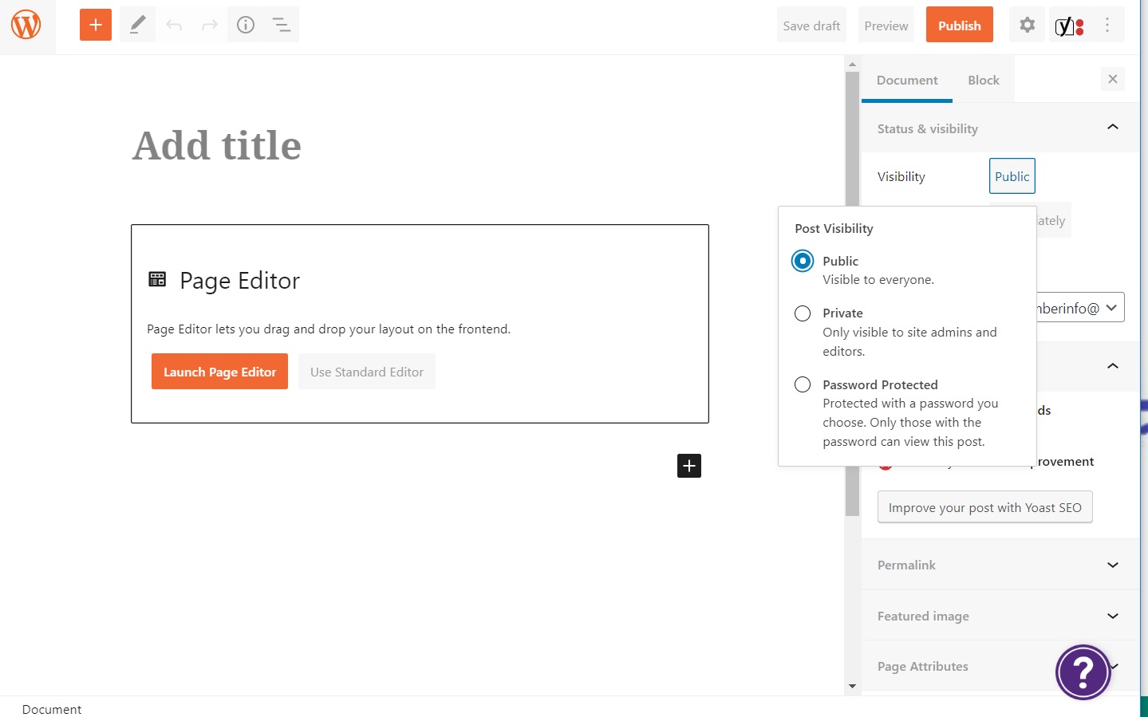Image resolution: width=1148 pixels, height=717 pixels.
Task: Open block navigation list icon
Action: [282, 25]
